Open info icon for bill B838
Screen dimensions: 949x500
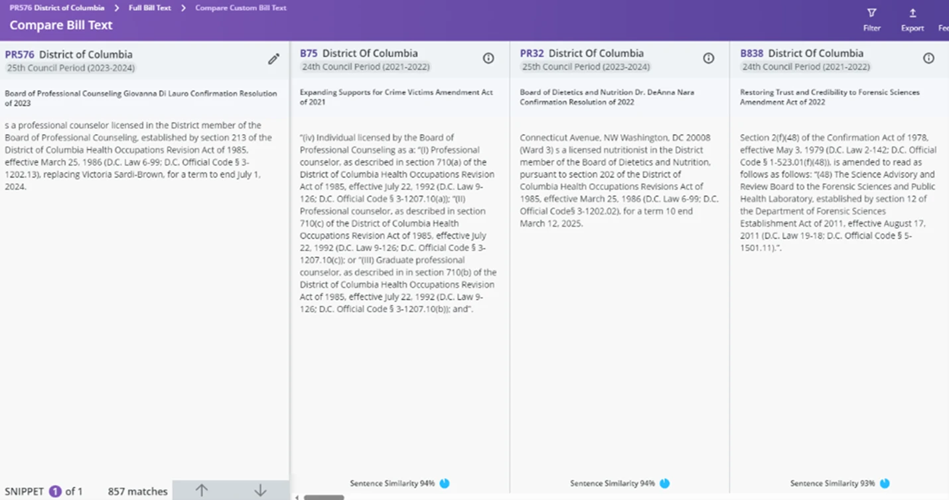pyautogui.click(x=928, y=58)
